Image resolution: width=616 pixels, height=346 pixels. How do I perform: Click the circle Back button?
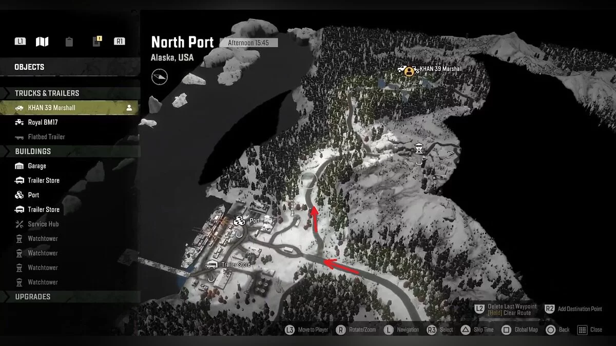557,330
